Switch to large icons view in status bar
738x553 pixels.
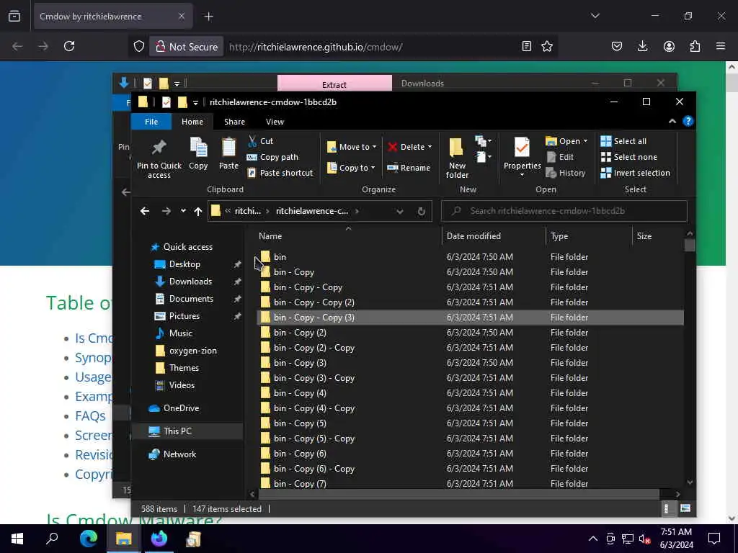pyautogui.click(x=685, y=508)
